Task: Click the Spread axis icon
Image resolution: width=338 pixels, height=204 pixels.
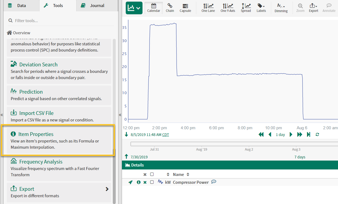Action: (246, 8)
